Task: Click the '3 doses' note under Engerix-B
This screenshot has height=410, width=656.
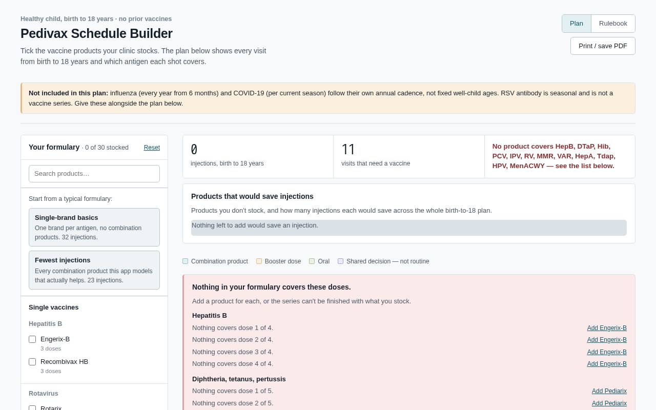Action: pyautogui.click(x=51, y=348)
